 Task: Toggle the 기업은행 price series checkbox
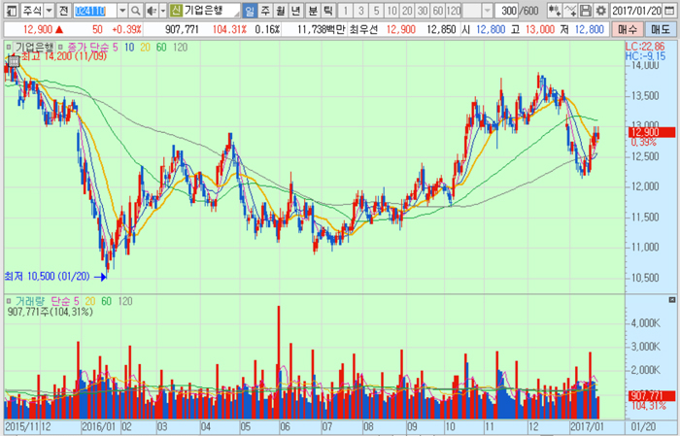pyautogui.click(x=9, y=46)
